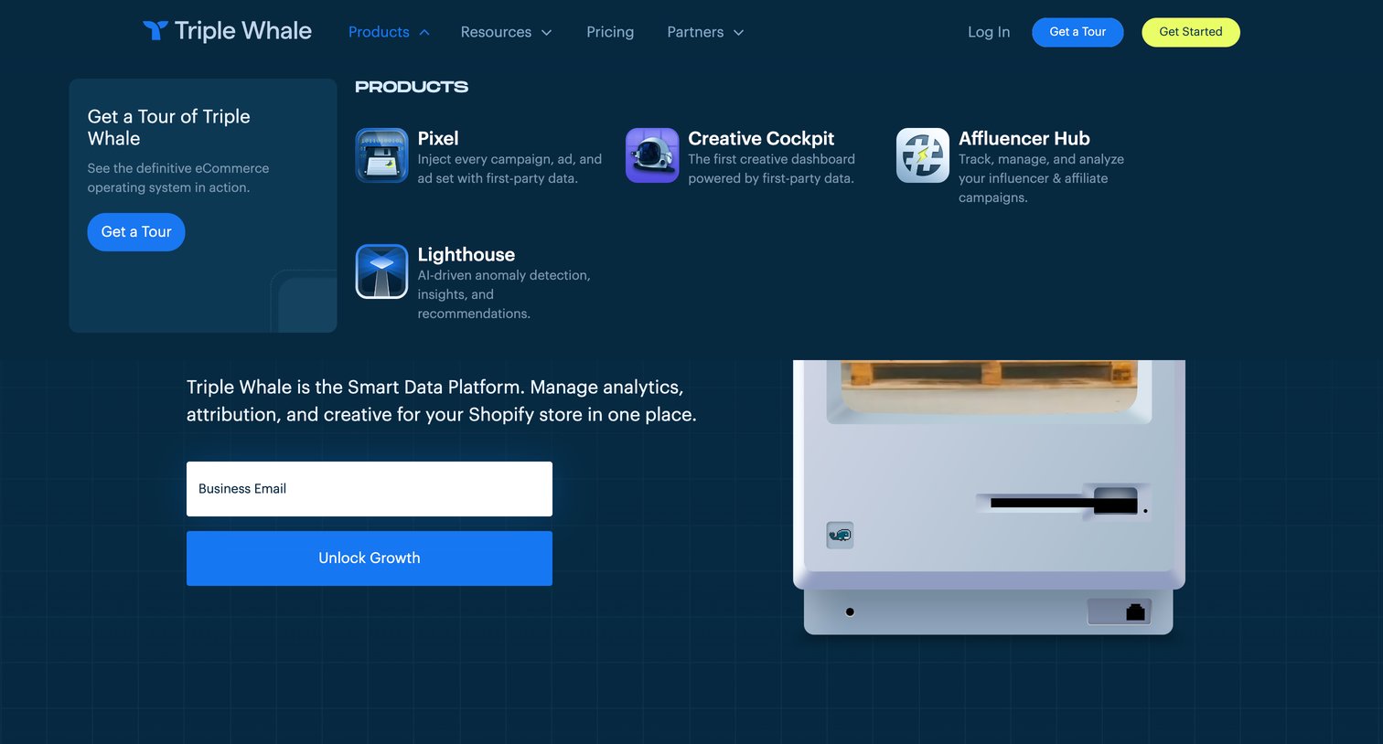The width and height of the screenshot is (1383, 744).
Task: Open the Products menu item
Action: pyautogui.click(x=379, y=32)
